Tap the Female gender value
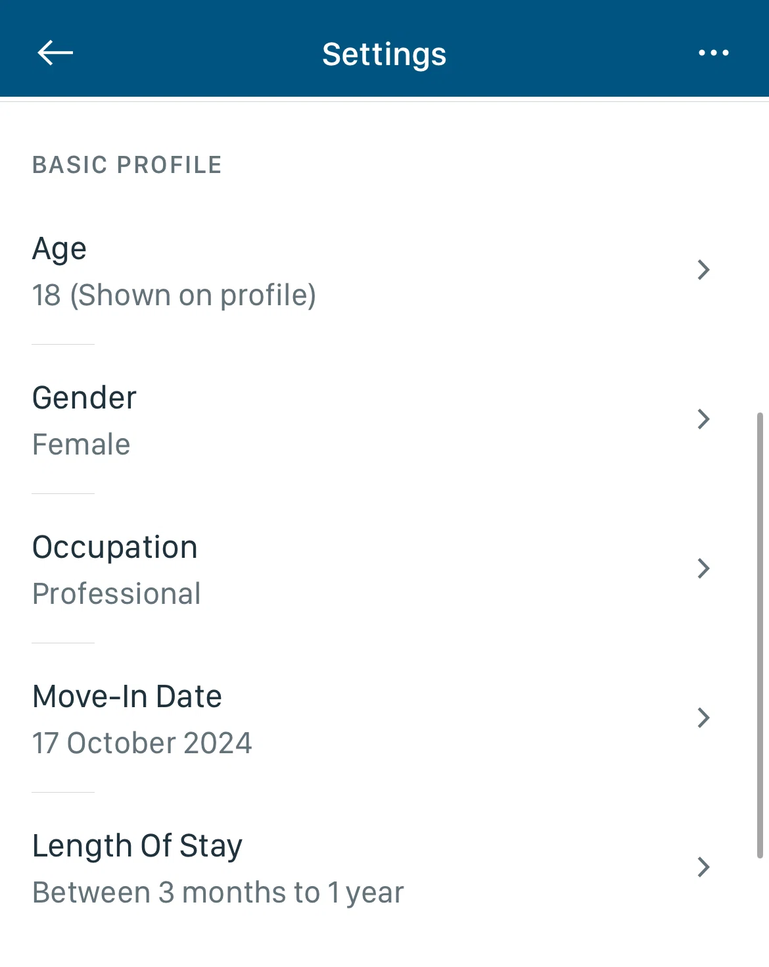Viewport: 769px width, 967px height. pyautogui.click(x=82, y=445)
